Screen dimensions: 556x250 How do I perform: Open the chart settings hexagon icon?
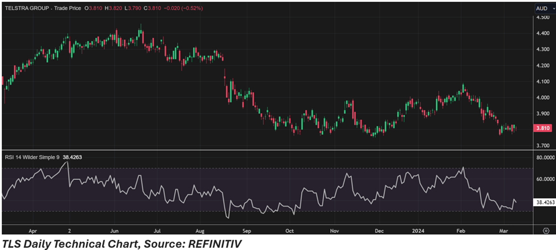[546, 231]
